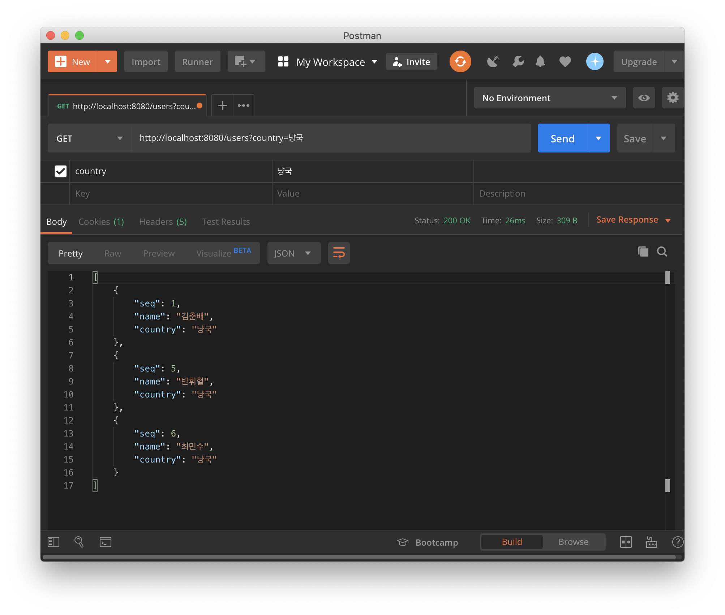Switch to the Headers (5) tab
Screen dimensions: 725x615
click(x=163, y=222)
